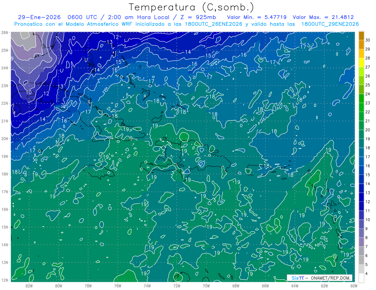Screen dimensions: 376x290
Task: Click the yellow legend swatch between 27 and 28
Action: point(361,63)
